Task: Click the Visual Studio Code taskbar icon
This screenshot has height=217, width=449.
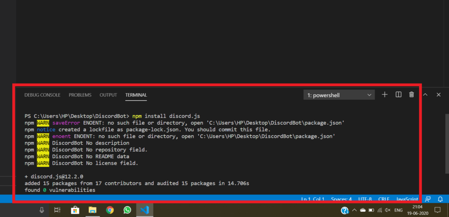Action: 145,210
